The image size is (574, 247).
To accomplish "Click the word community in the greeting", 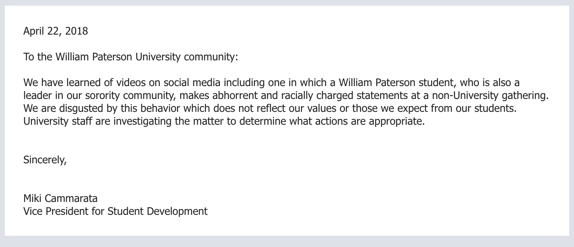I will pos(211,57).
